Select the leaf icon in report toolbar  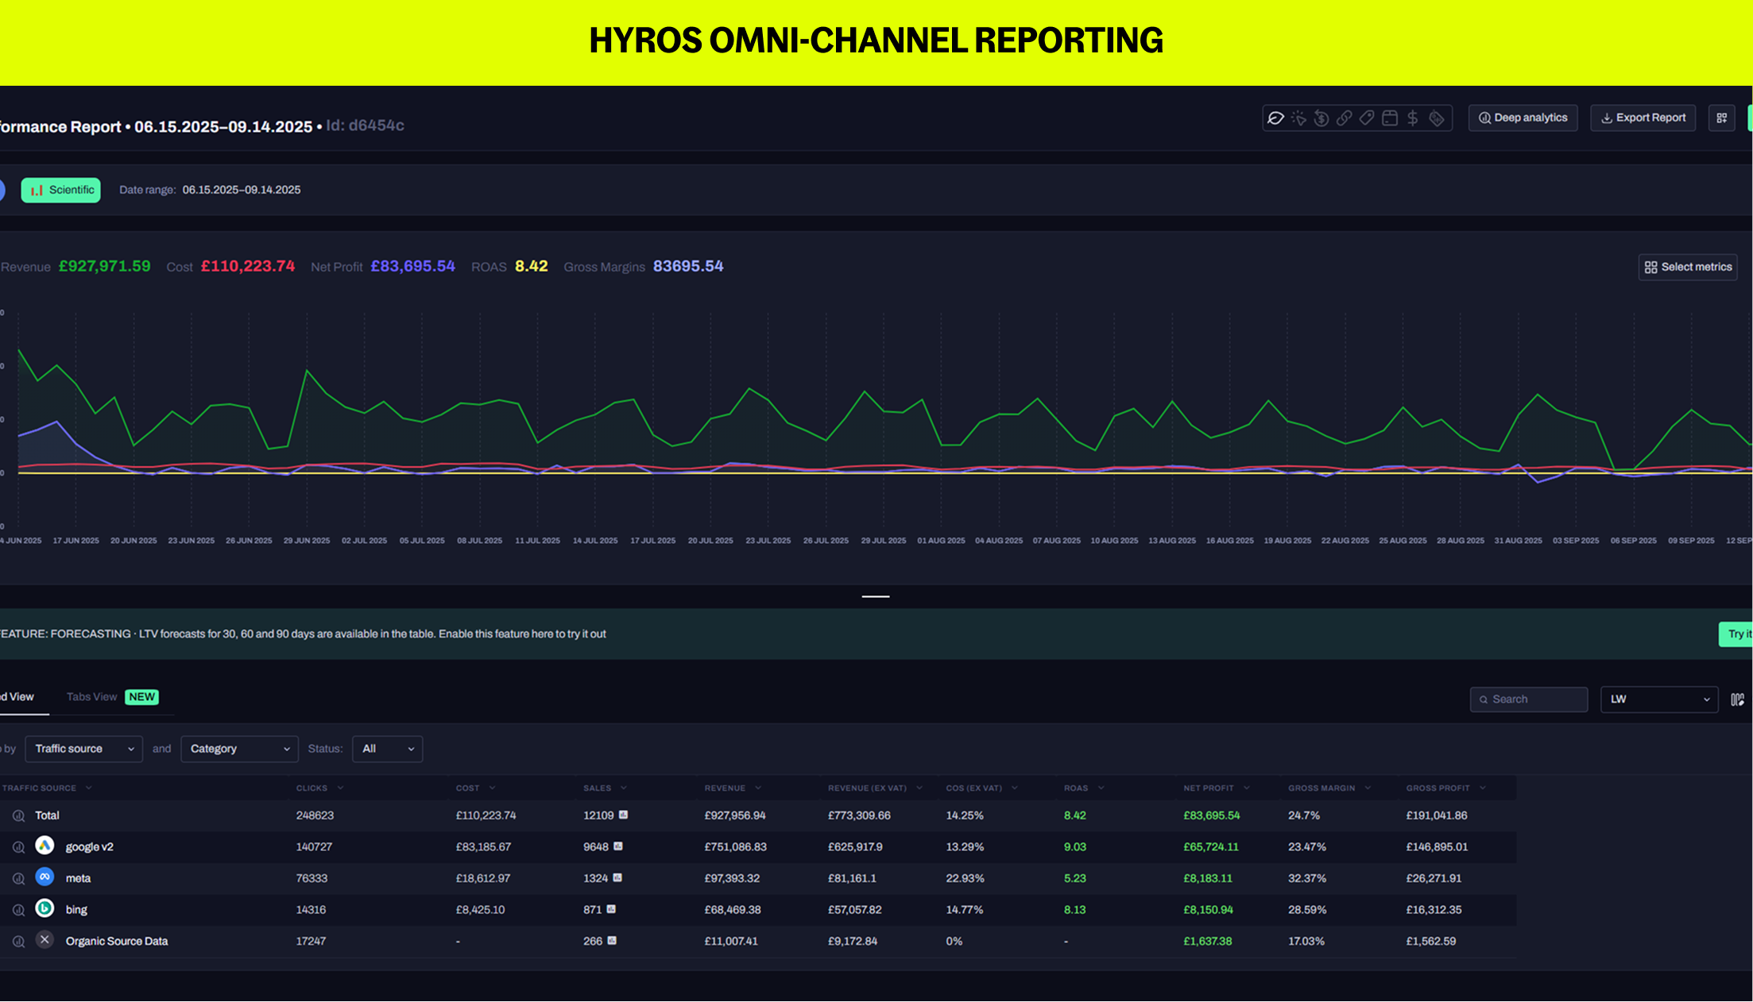(x=1275, y=118)
